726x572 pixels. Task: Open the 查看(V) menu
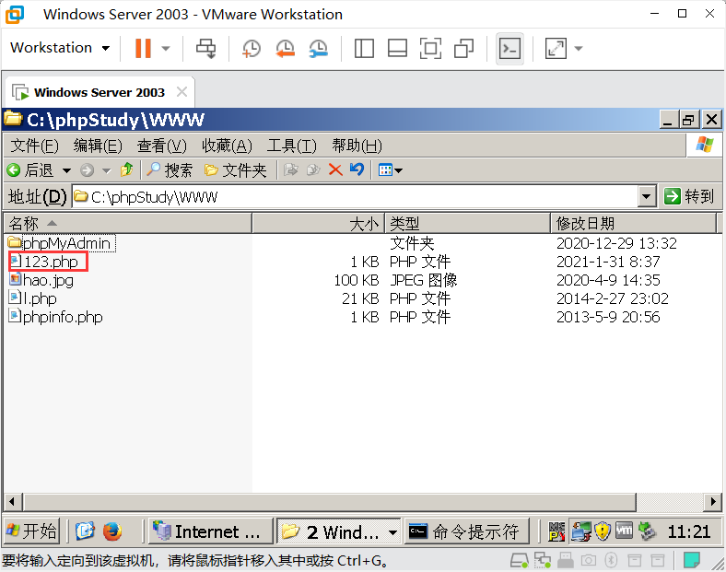pyautogui.click(x=161, y=146)
